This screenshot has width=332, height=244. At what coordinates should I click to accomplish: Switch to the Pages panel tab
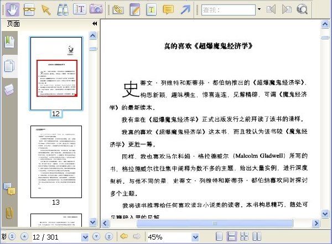tap(9, 66)
